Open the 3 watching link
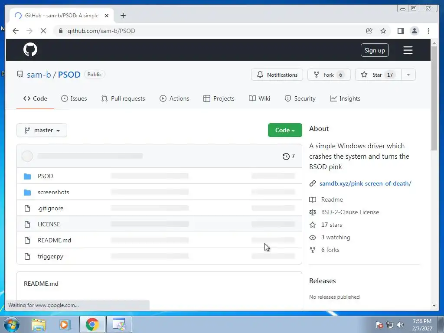 (336, 237)
